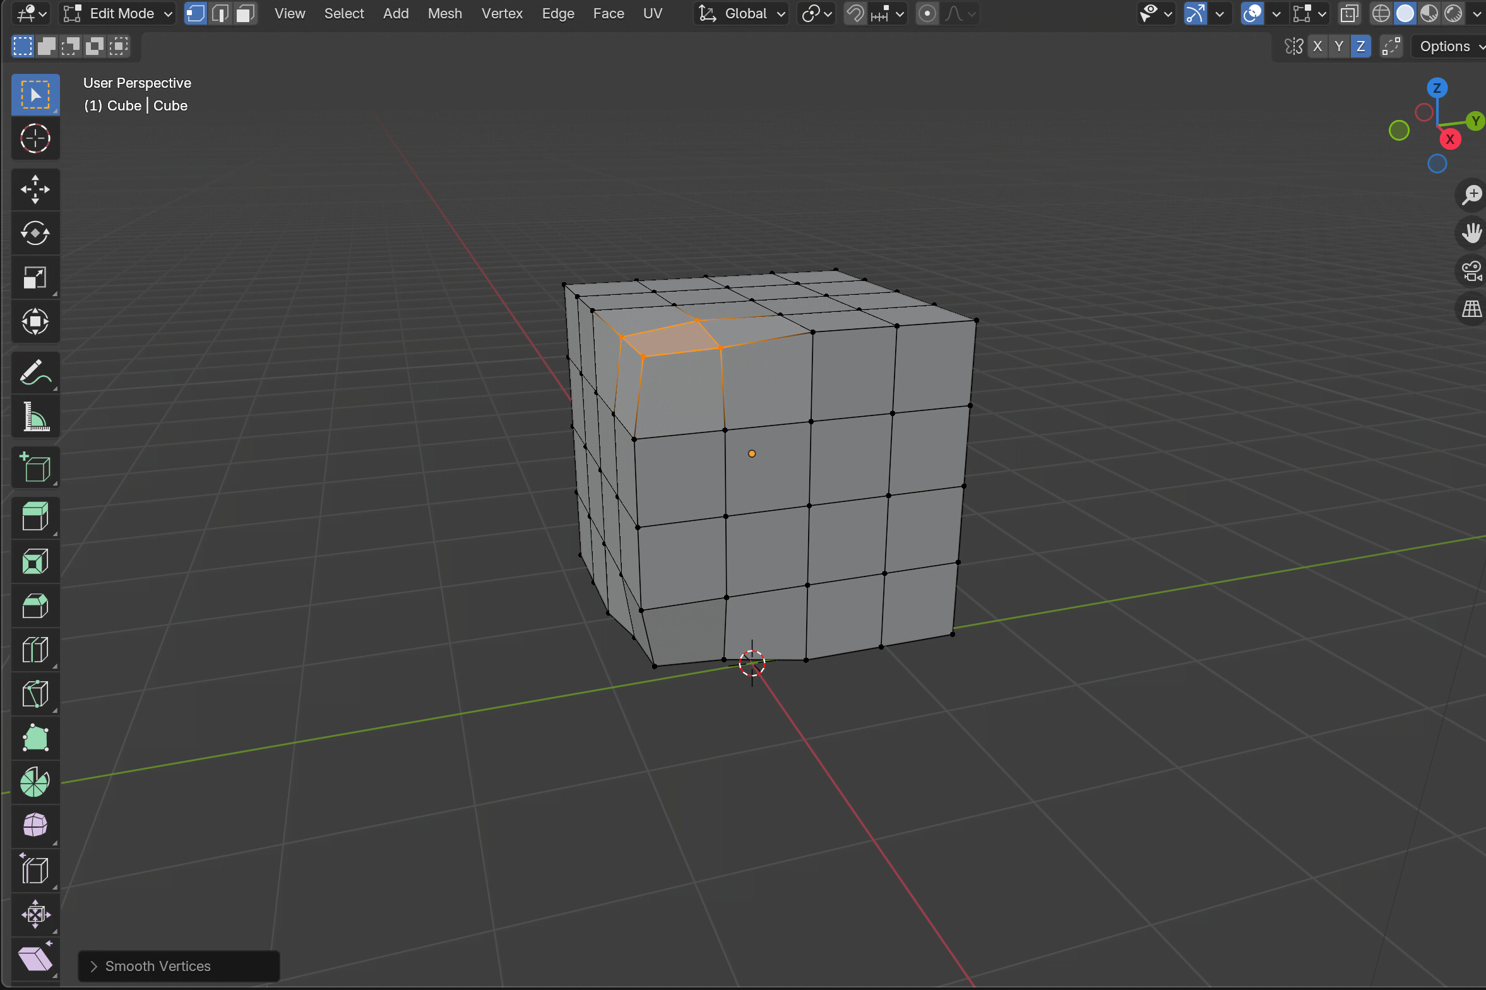This screenshot has height=990, width=1486.
Task: Select the Inset Faces tool
Action: coord(35,562)
